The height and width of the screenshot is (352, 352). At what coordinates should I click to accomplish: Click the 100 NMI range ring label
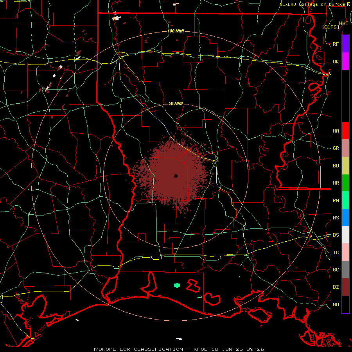176,31
